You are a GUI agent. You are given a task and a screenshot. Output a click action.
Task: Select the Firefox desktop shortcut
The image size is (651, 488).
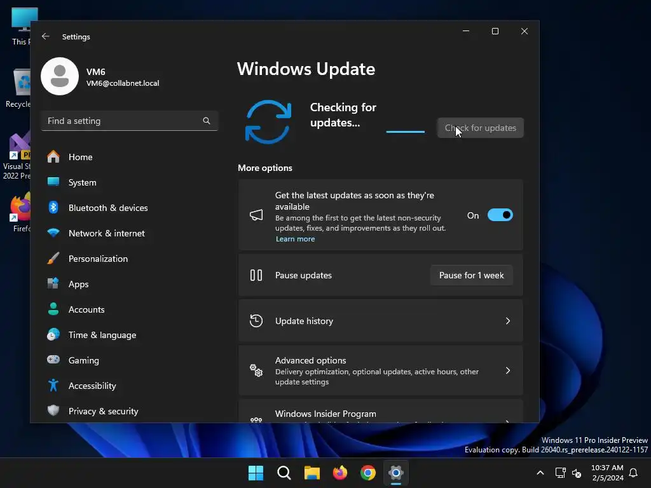pyautogui.click(x=20, y=212)
